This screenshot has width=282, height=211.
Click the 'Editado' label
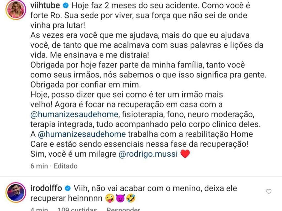point(66,166)
